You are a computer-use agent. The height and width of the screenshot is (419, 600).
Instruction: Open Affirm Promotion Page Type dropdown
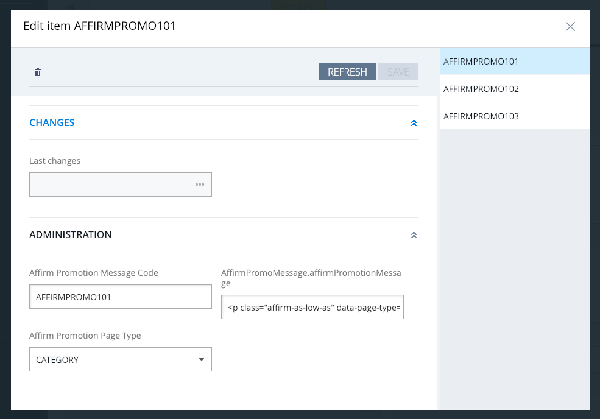tap(121, 359)
